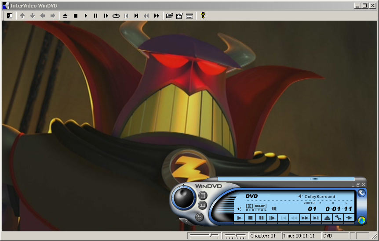Click the navigate left arrow in the toolbar
Image resolution: width=379 pixels, height=241 pixels.
coord(43,16)
